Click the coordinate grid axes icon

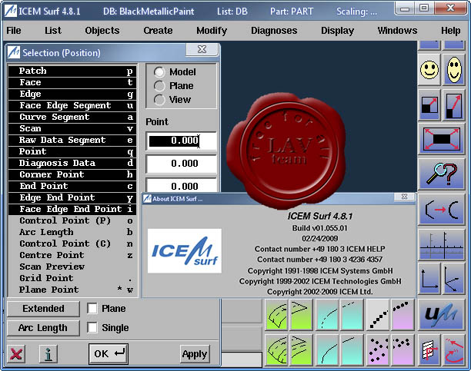coord(442,244)
